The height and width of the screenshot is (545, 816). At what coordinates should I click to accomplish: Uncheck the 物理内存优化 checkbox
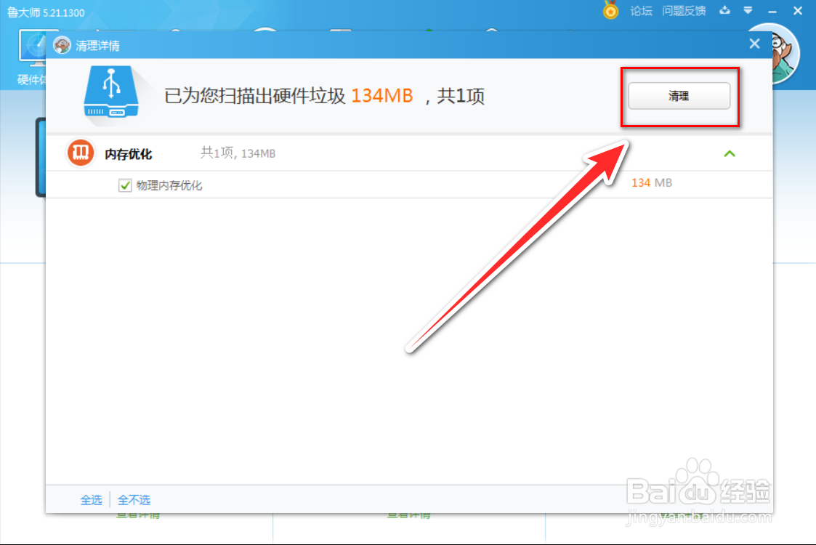click(x=126, y=185)
